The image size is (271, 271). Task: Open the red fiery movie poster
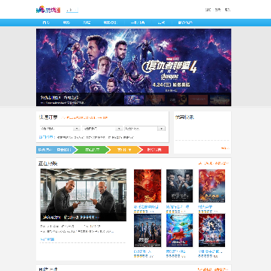[148, 186]
